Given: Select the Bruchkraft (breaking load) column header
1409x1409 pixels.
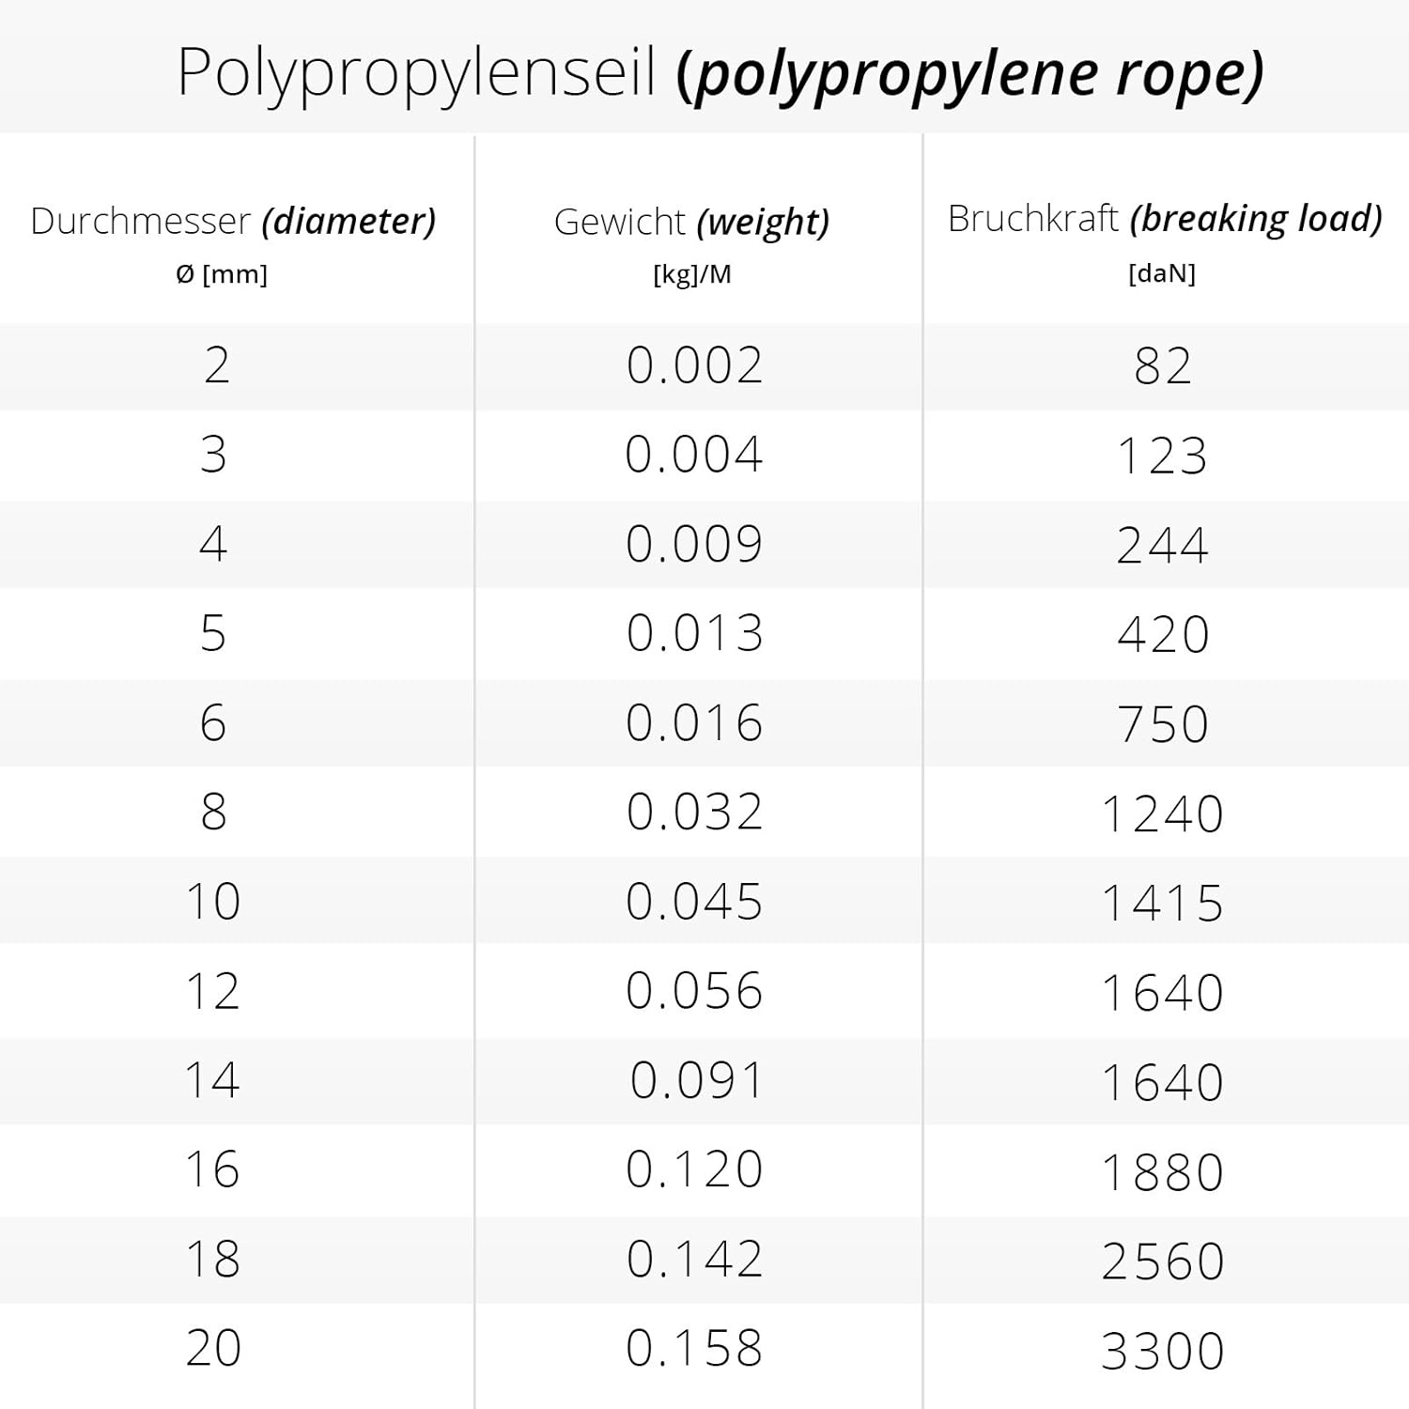Looking at the screenshot, I should [1165, 219].
